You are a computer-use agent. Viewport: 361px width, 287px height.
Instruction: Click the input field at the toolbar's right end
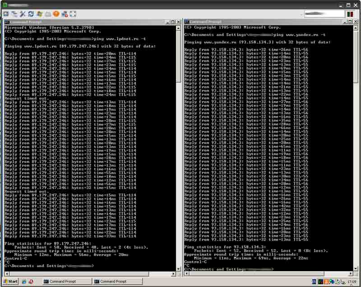point(324,14)
